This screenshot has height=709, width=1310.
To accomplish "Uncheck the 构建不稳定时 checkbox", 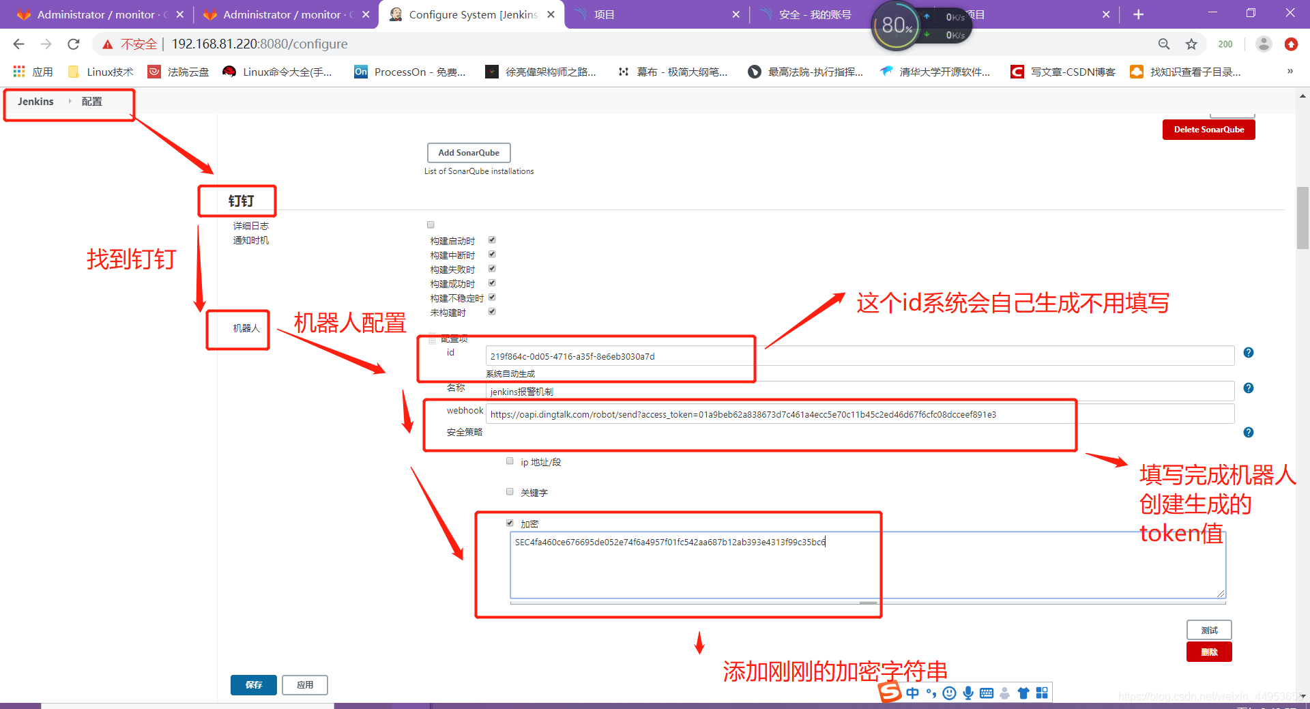I will pos(492,298).
